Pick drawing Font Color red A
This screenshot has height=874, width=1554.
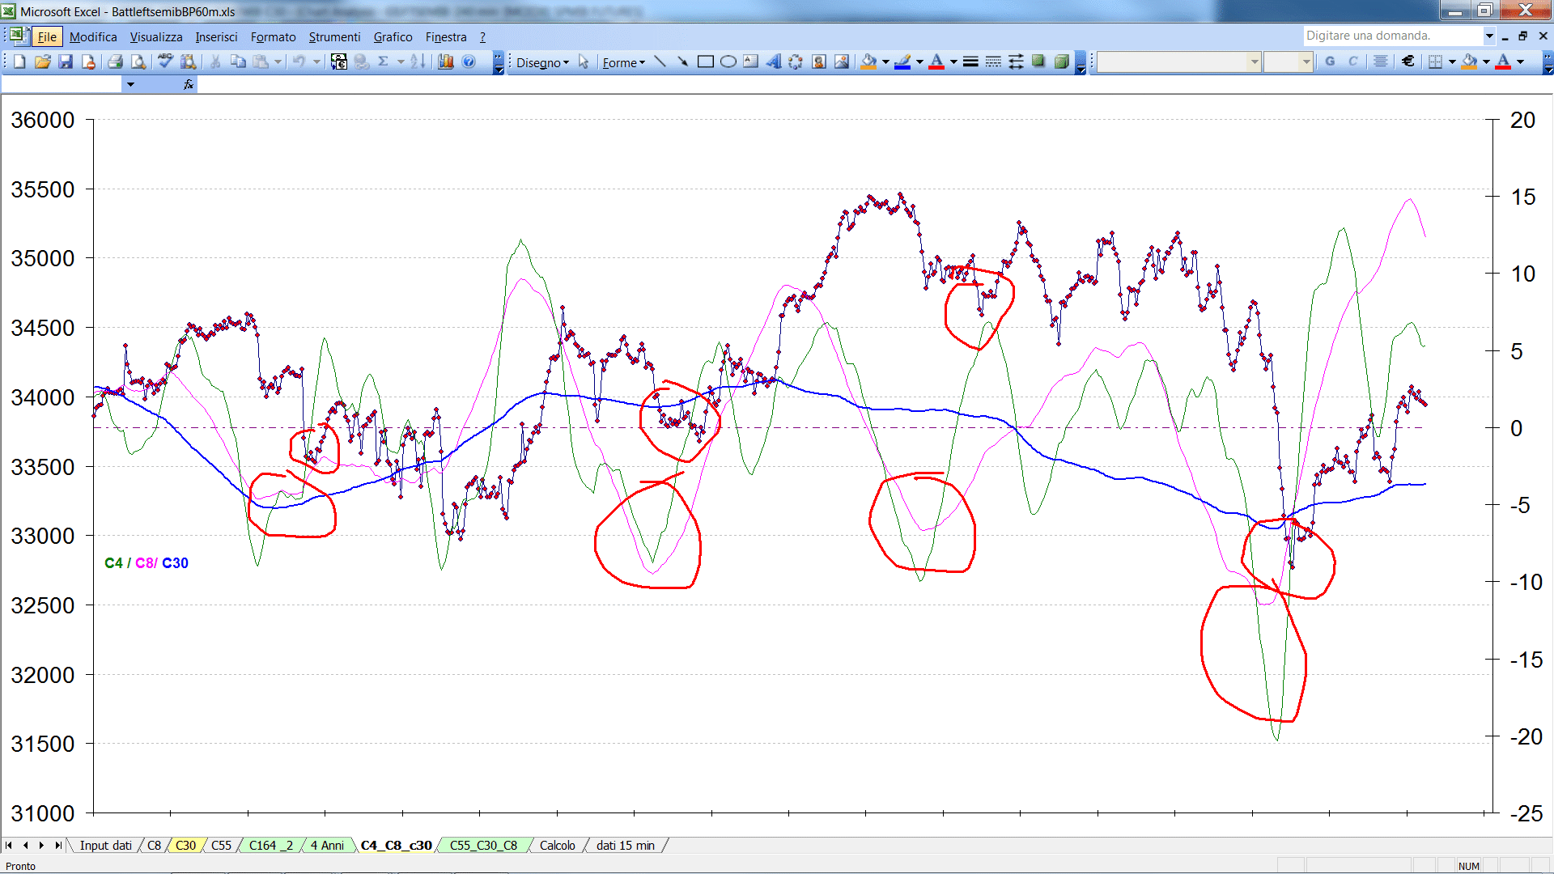(936, 62)
